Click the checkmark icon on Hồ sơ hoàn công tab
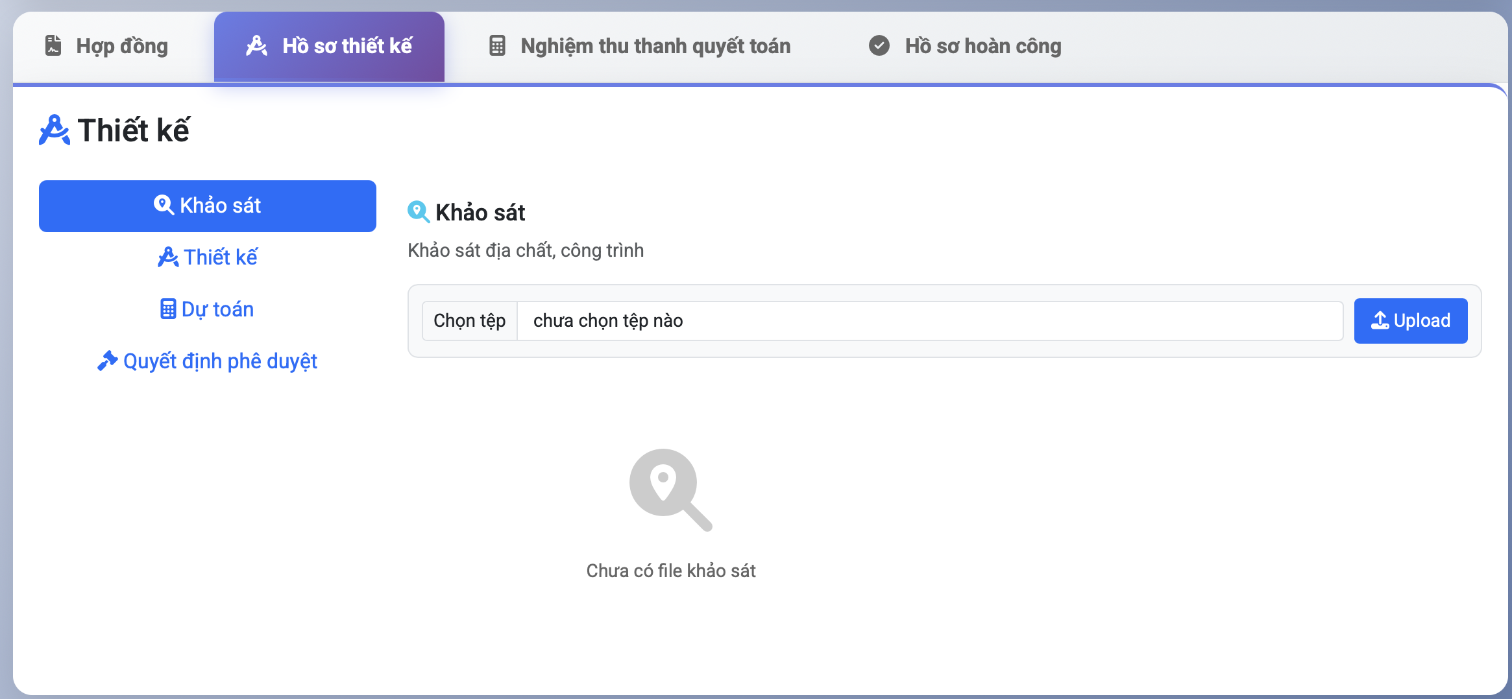The width and height of the screenshot is (1512, 699). pos(879,45)
